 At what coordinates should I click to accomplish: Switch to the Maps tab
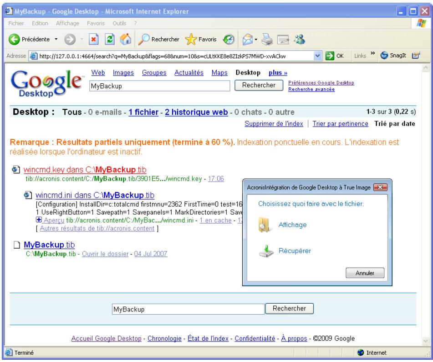219,72
